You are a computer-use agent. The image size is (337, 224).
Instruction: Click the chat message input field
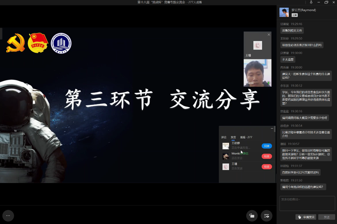pos(307,203)
